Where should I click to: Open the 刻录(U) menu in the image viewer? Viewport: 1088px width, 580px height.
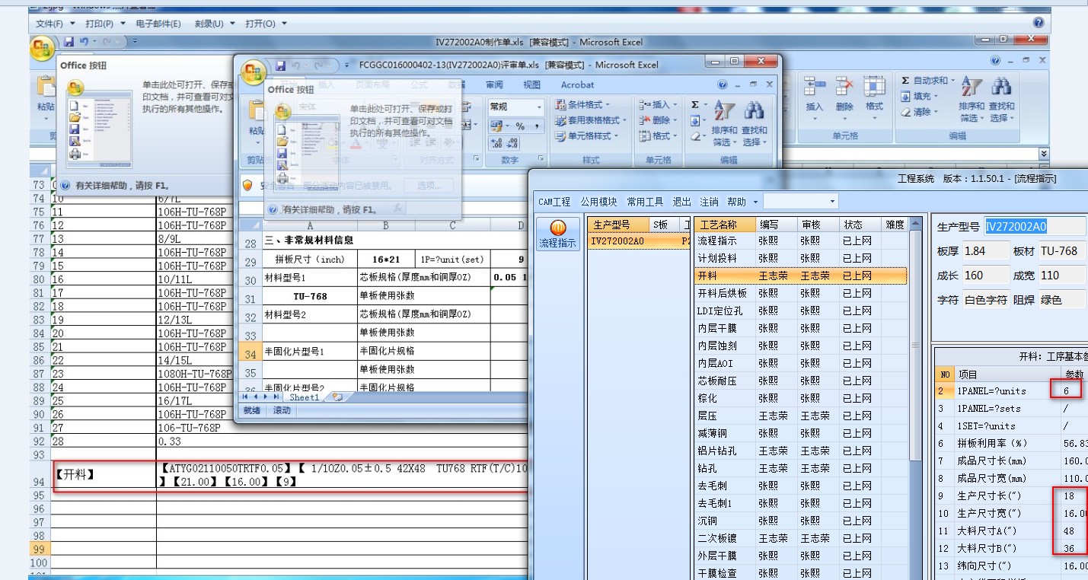[x=212, y=24]
